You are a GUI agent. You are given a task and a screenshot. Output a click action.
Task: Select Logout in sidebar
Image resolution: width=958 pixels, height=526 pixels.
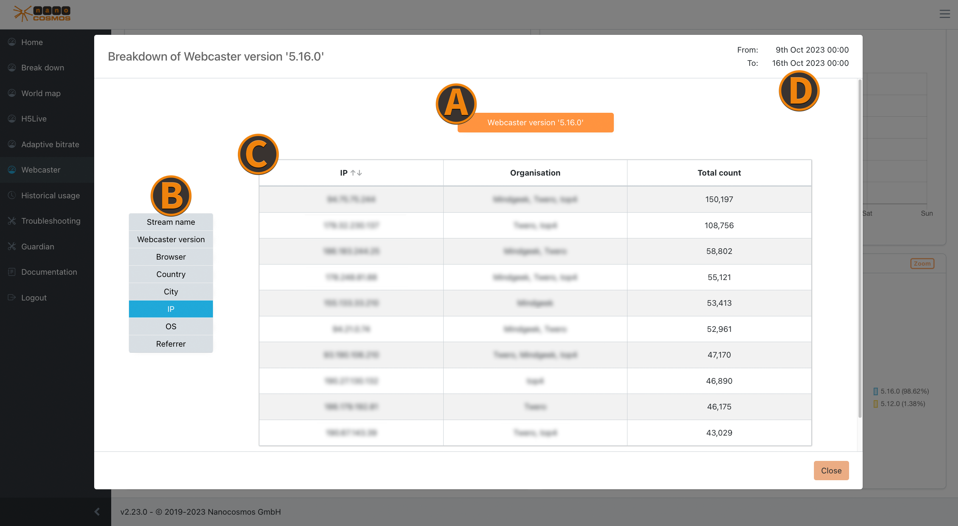coord(34,297)
